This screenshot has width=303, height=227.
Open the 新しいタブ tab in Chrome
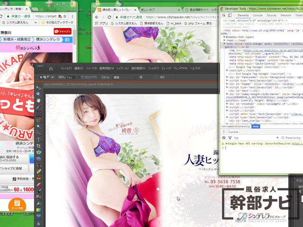(x=160, y=9)
